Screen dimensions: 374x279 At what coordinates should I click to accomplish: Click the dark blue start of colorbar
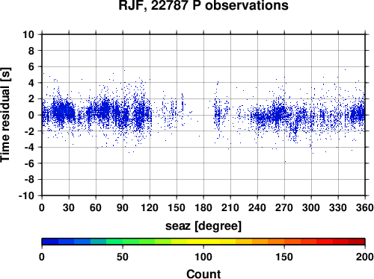(50, 242)
